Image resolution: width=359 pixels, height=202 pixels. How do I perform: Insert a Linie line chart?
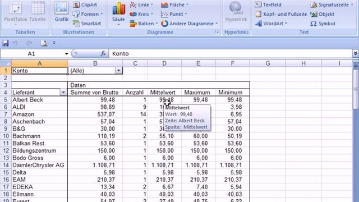click(141, 4)
